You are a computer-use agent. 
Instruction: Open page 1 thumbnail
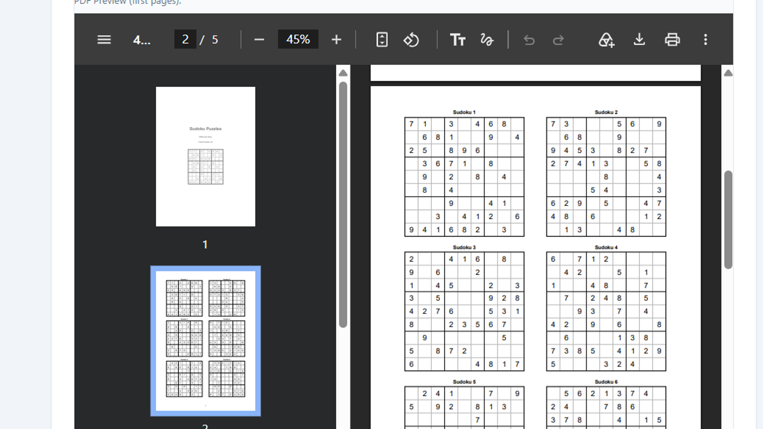(205, 156)
